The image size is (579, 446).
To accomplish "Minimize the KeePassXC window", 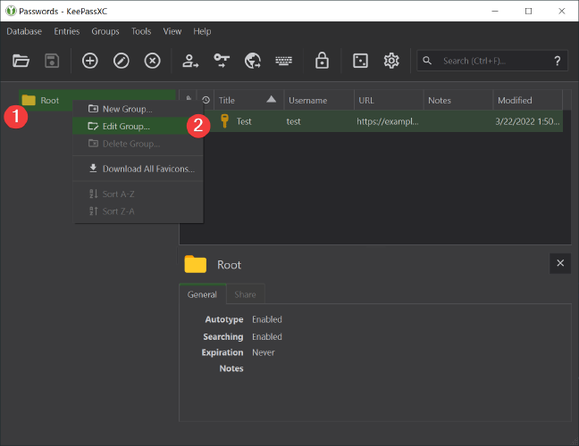I will point(495,11).
